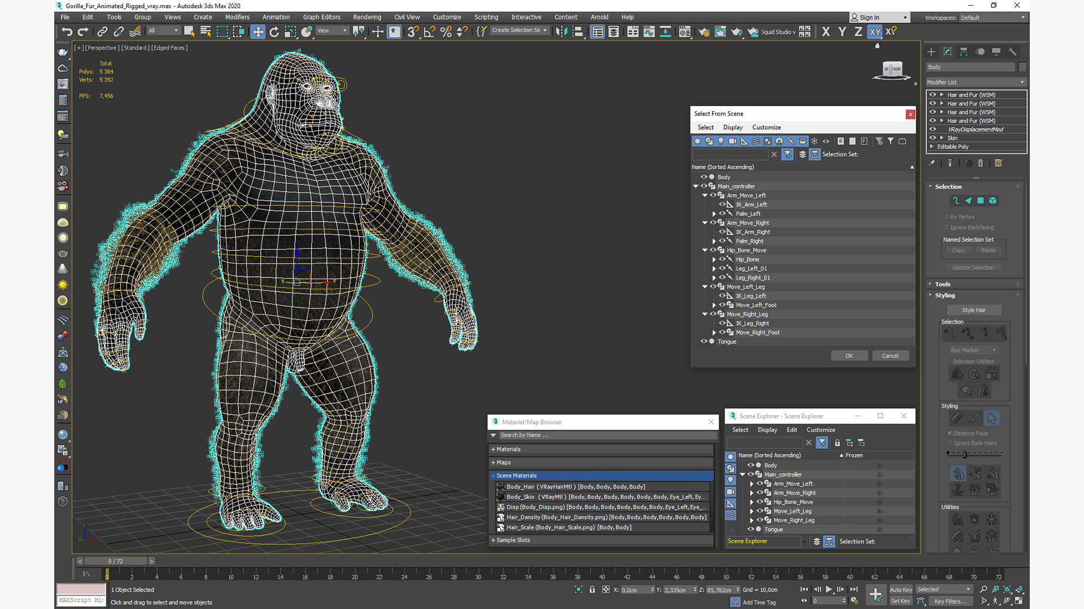
Task: Remove modifier with the trash icon
Action: (x=981, y=163)
